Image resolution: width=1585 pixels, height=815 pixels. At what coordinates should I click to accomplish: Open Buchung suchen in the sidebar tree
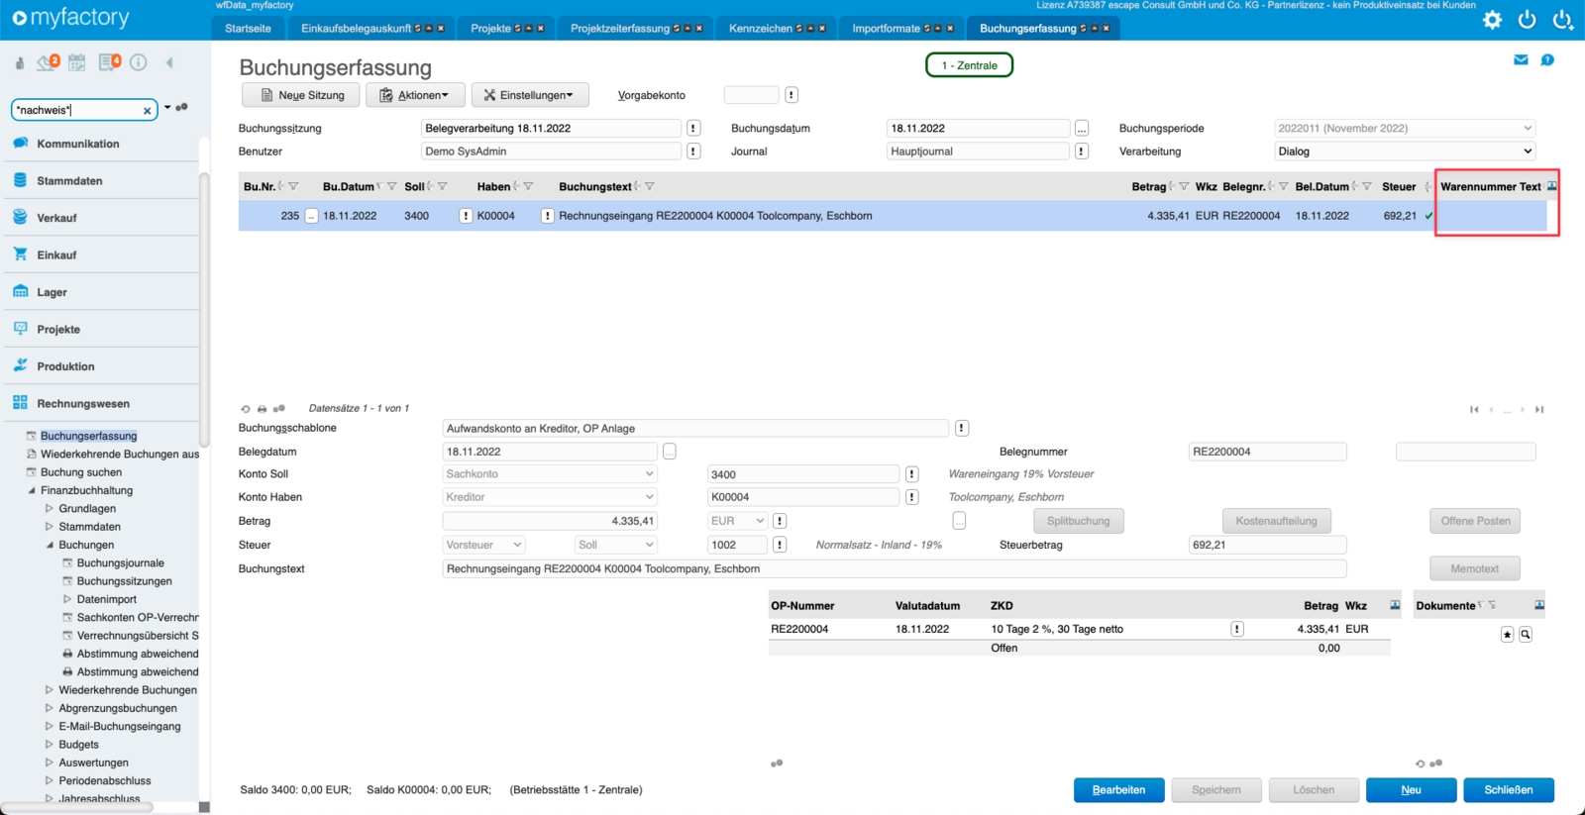81,472
